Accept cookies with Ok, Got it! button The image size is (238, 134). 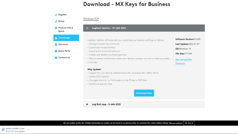[189, 123]
